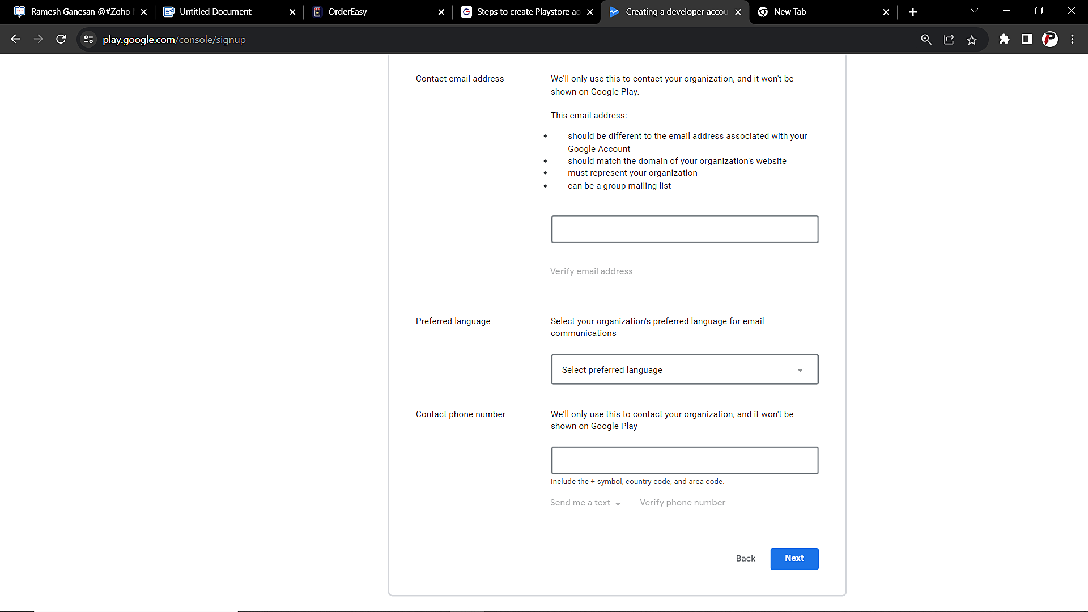Click the blue Next button
1088x612 pixels.
click(794, 559)
